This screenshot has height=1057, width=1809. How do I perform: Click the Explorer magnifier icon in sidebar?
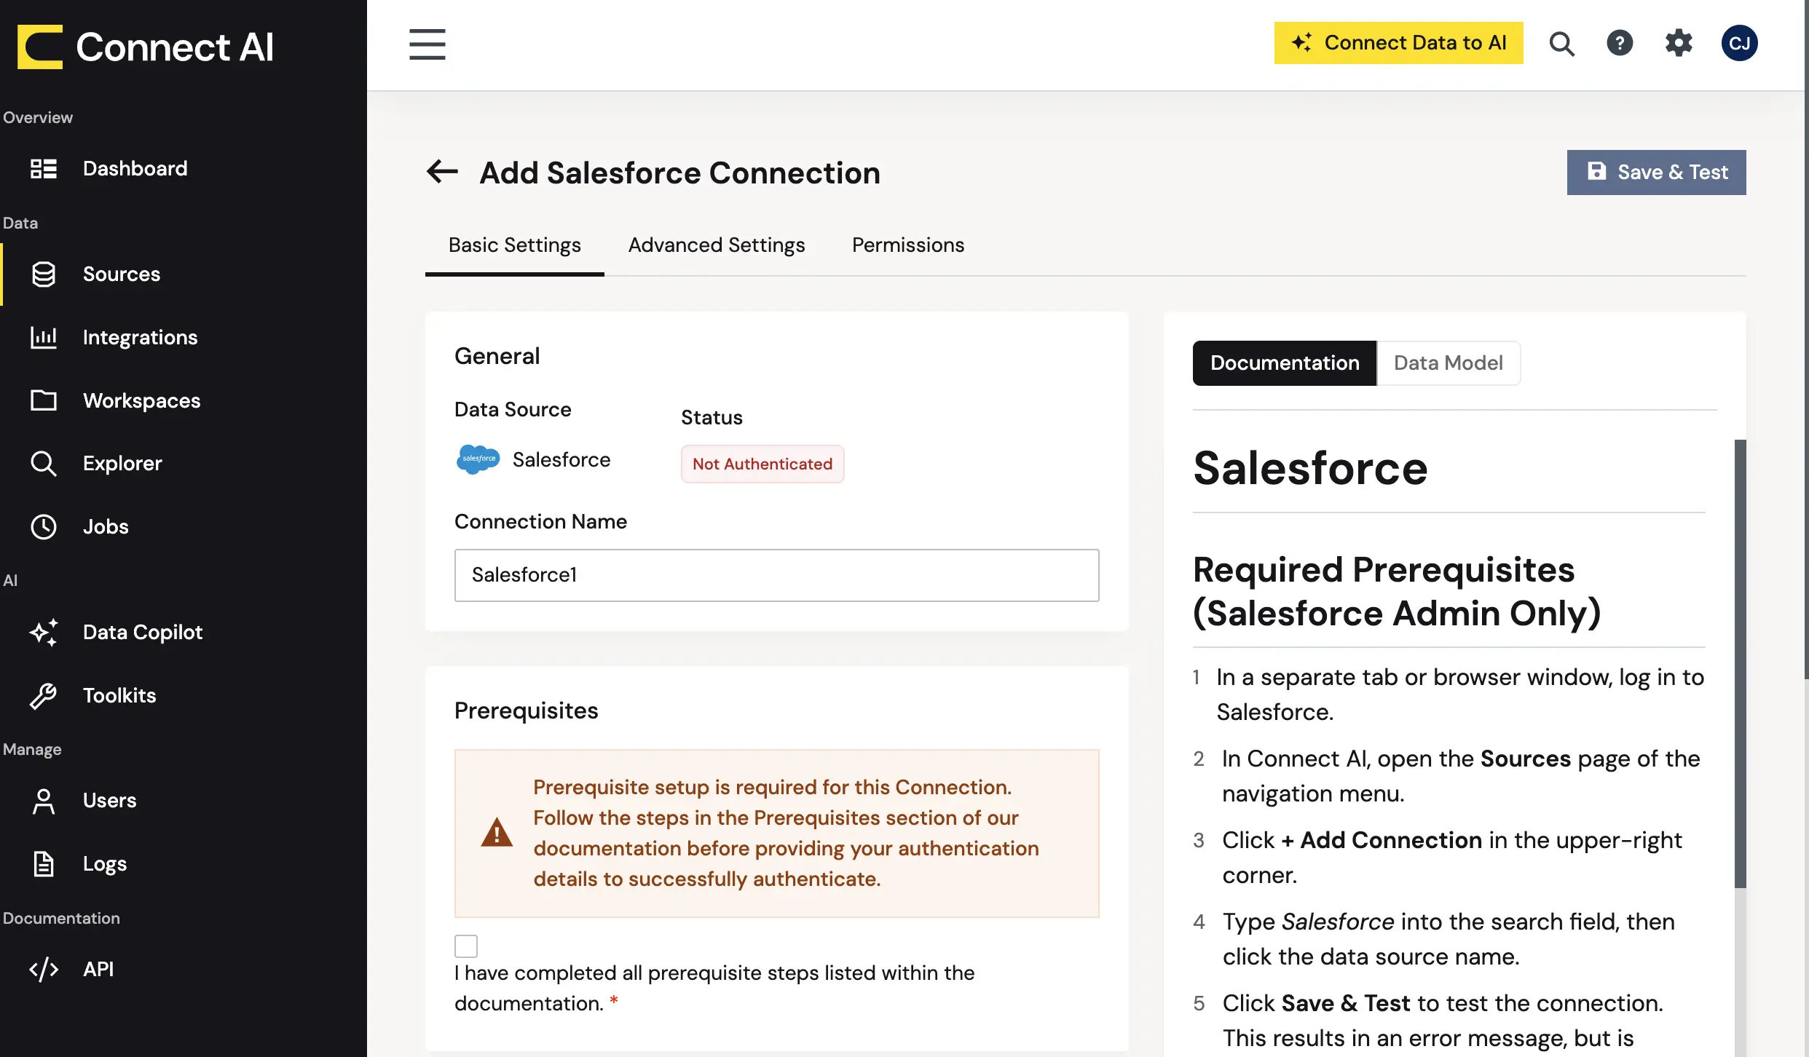tap(44, 463)
